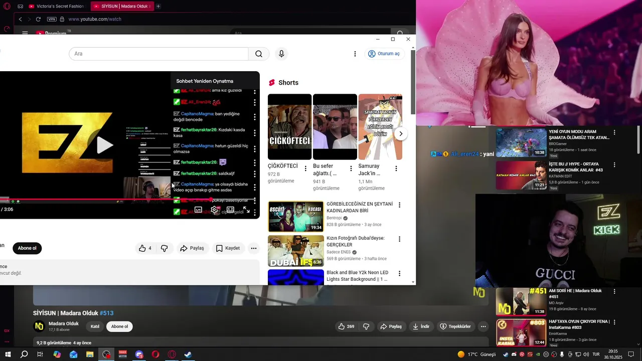The height and width of the screenshot is (361, 642).
Task: Switch popup player to theater mode
Action: (230, 210)
